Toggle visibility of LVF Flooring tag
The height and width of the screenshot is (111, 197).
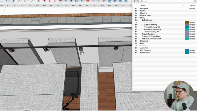tap(136, 50)
